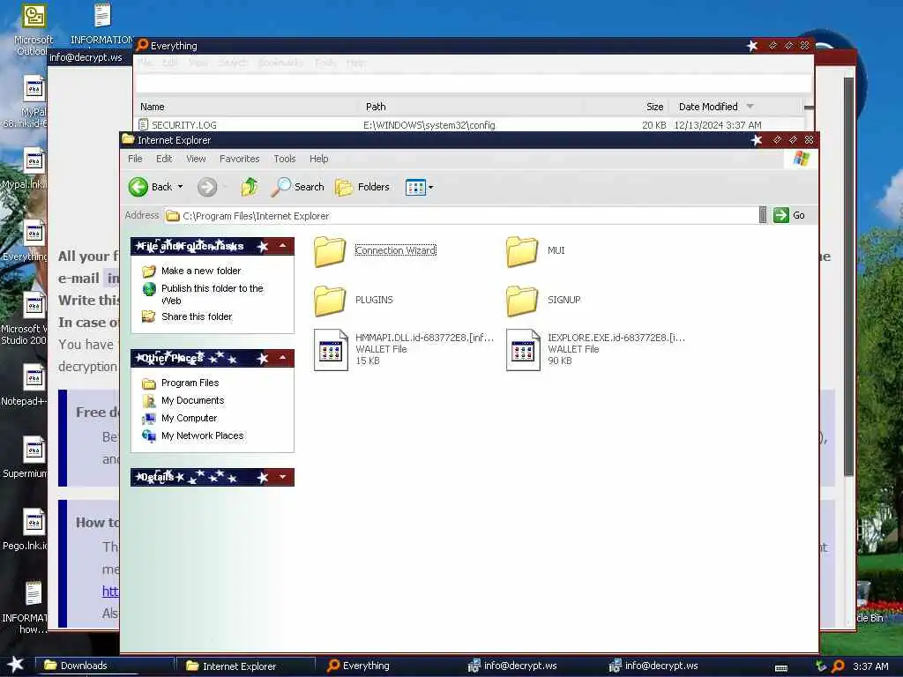Switch to Everything taskbar button
Viewport: 903px width, 677px height.
(x=387, y=666)
